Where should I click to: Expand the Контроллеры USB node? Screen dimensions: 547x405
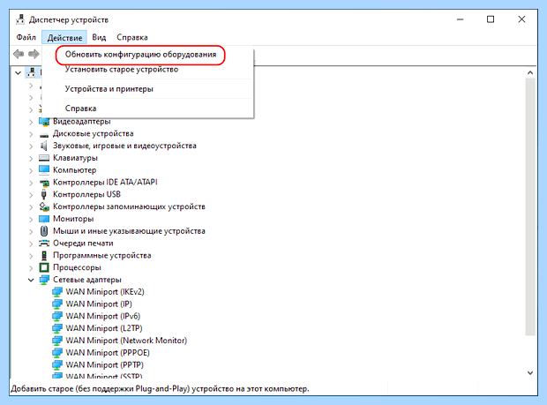[x=31, y=195]
